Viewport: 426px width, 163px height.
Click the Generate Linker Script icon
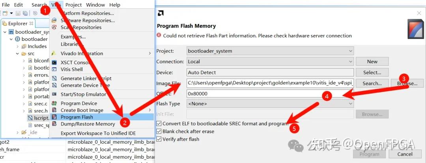click(x=54, y=79)
